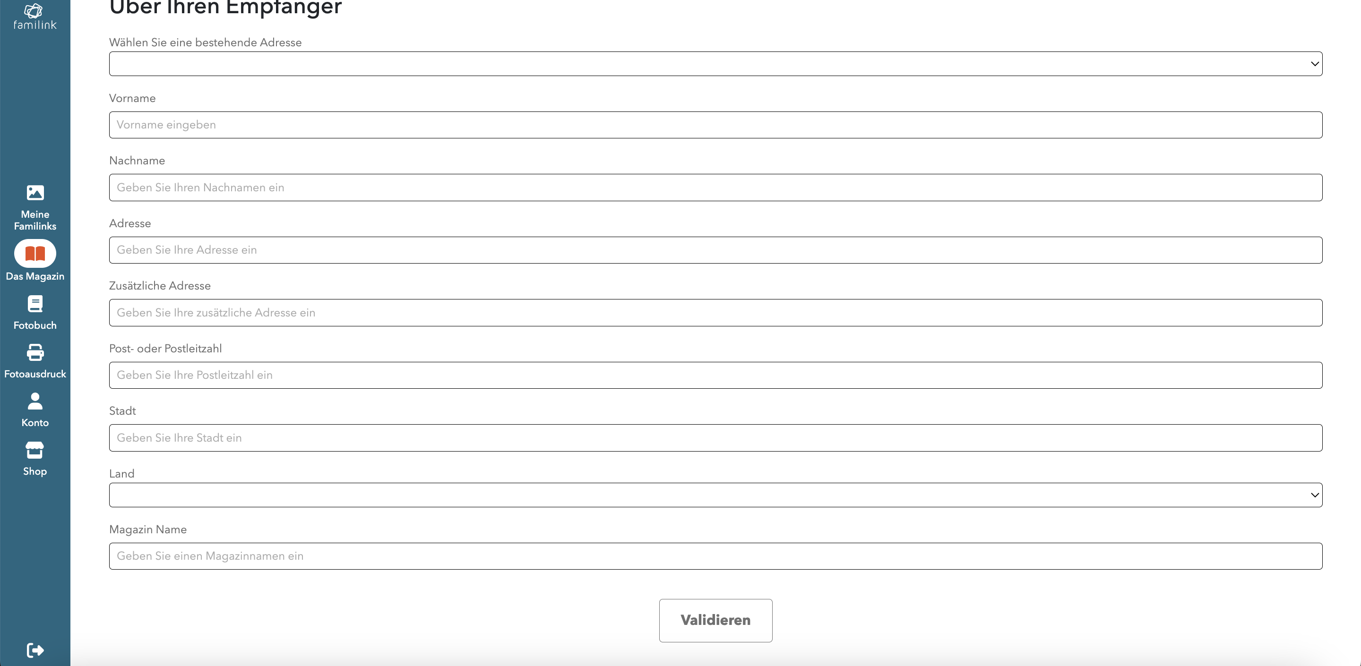
Task: Select the Das Magazin book icon
Action: point(35,254)
